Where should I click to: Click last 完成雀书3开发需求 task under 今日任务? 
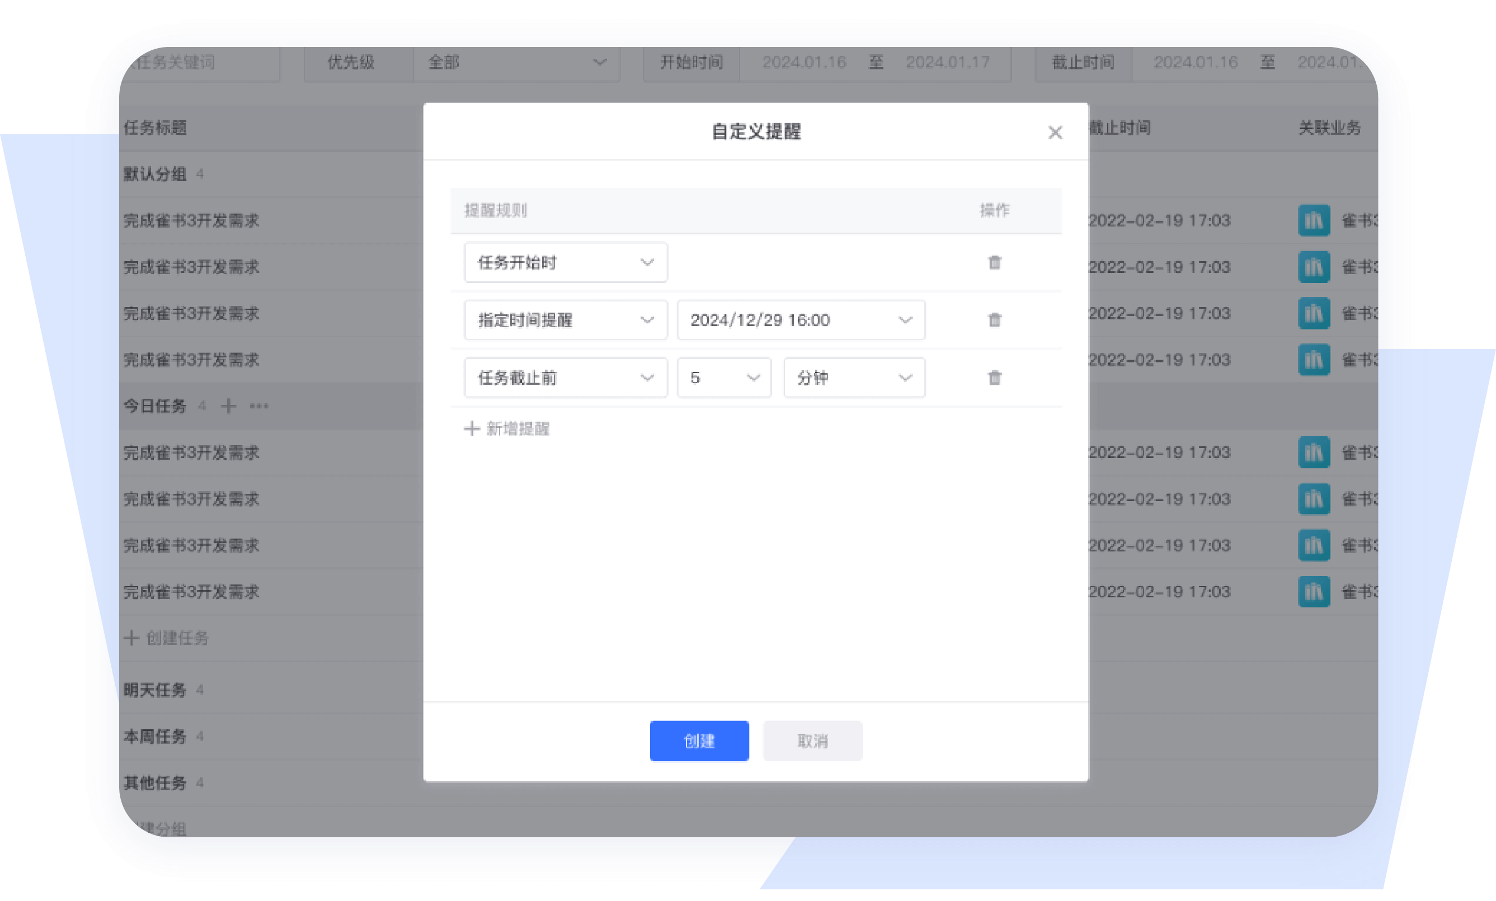(x=191, y=592)
